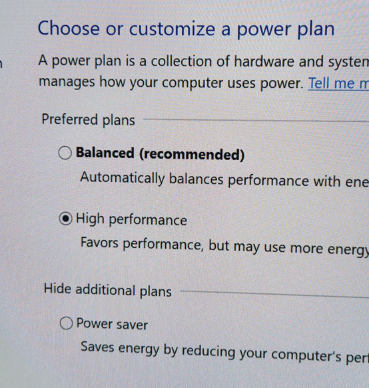Viewport: 369px width, 388px height.
Task: Select the High performance radio button
Action: pos(66,219)
